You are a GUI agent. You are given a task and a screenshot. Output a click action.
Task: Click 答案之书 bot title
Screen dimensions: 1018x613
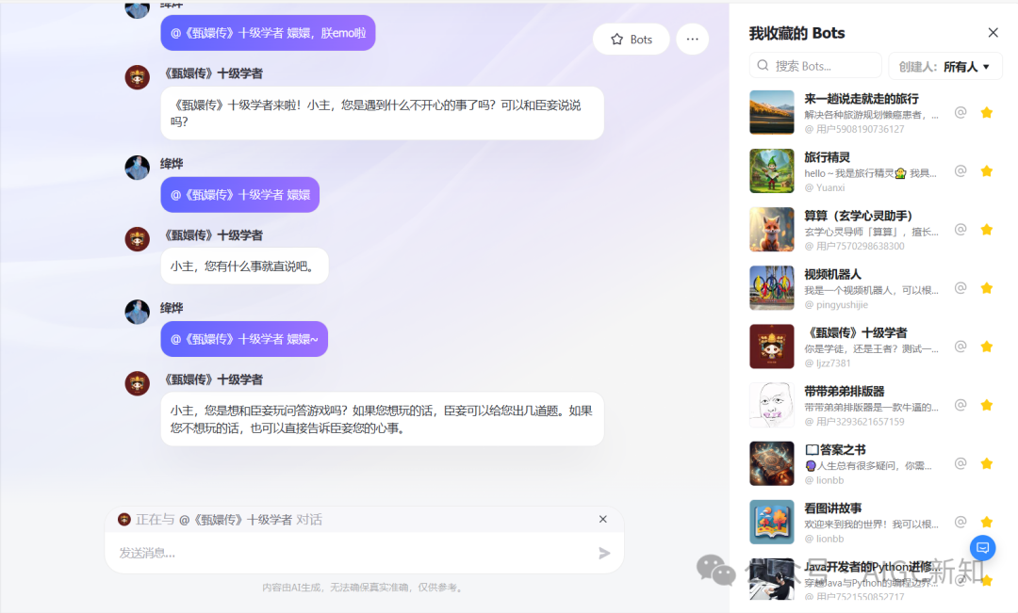point(835,449)
